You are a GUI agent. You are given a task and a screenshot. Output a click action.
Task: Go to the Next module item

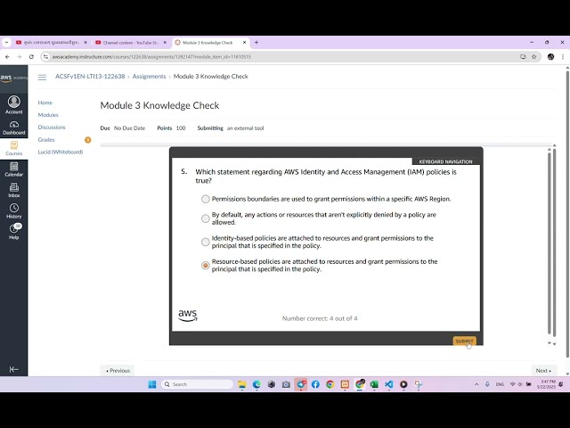point(543,371)
